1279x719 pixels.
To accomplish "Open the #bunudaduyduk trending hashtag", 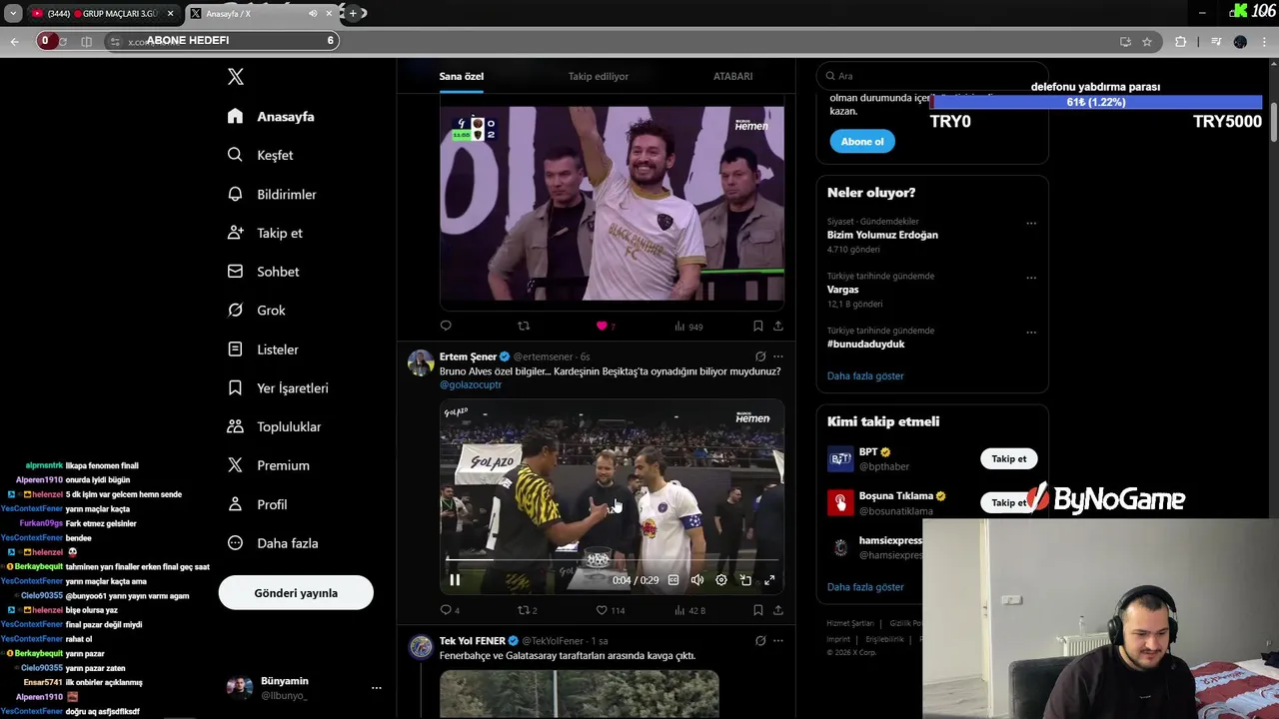I will [x=865, y=344].
